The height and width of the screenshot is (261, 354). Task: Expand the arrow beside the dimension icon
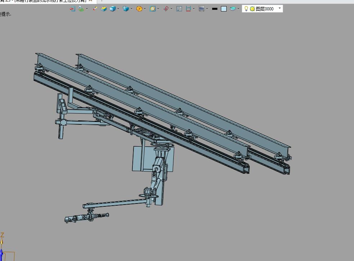tap(194, 9)
